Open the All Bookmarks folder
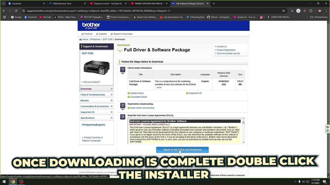 [319, 17]
